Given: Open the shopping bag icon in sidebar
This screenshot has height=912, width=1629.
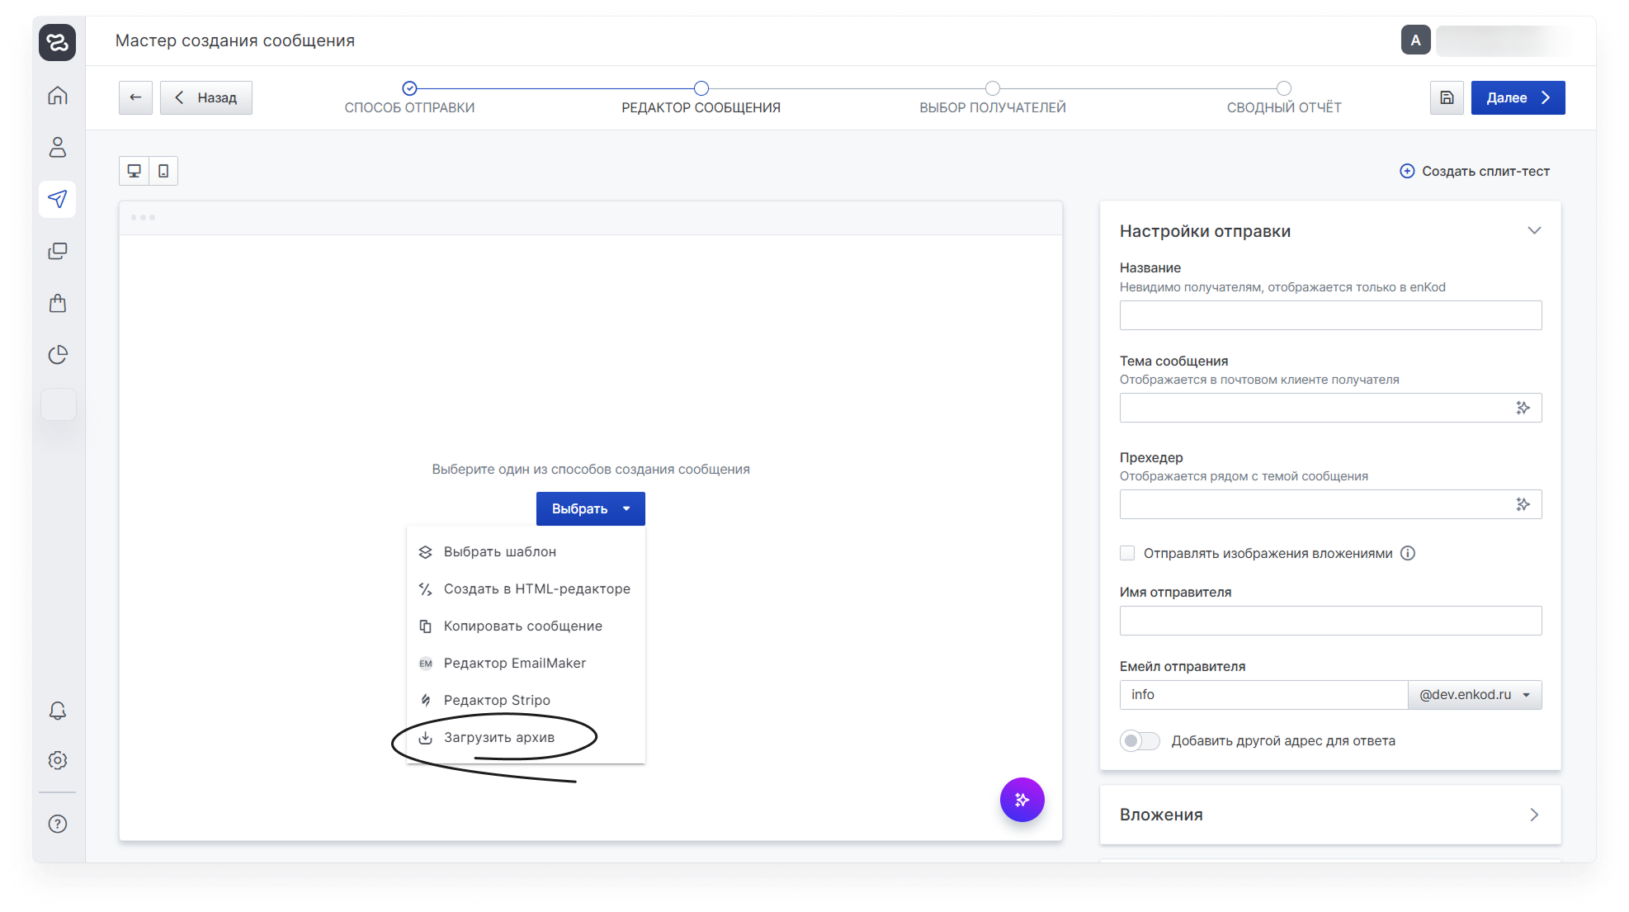Looking at the screenshot, I should click(57, 303).
